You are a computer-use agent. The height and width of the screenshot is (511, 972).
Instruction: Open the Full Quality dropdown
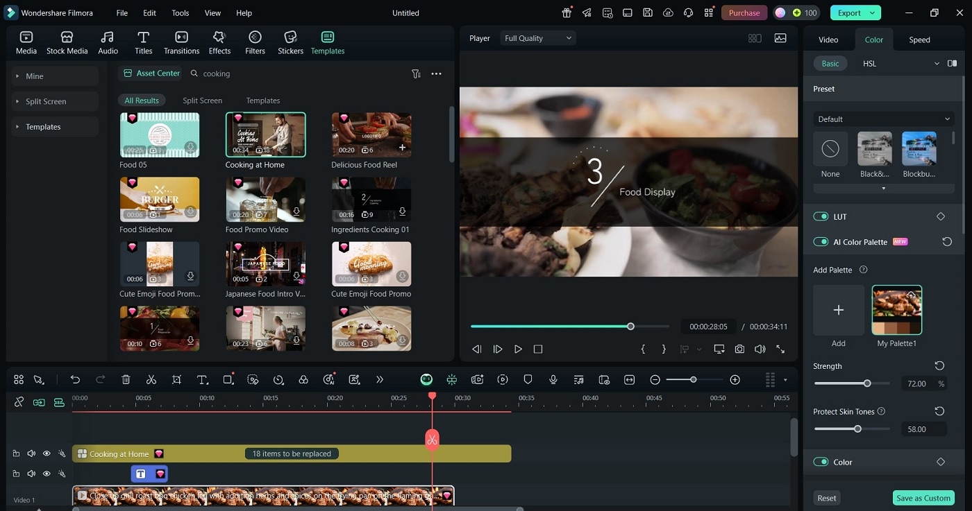tap(538, 38)
